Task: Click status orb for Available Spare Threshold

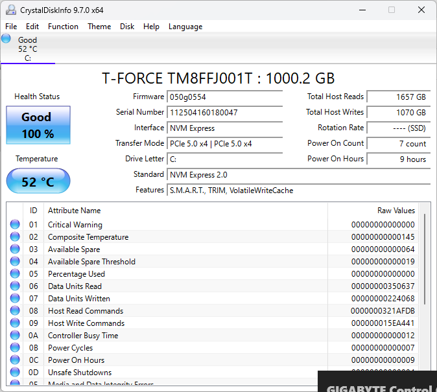Action: 15,261
